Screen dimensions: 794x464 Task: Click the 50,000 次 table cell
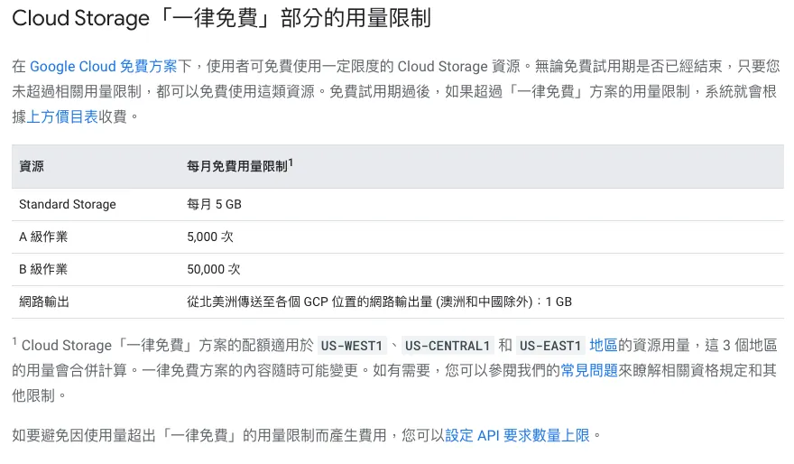click(214, 269)
